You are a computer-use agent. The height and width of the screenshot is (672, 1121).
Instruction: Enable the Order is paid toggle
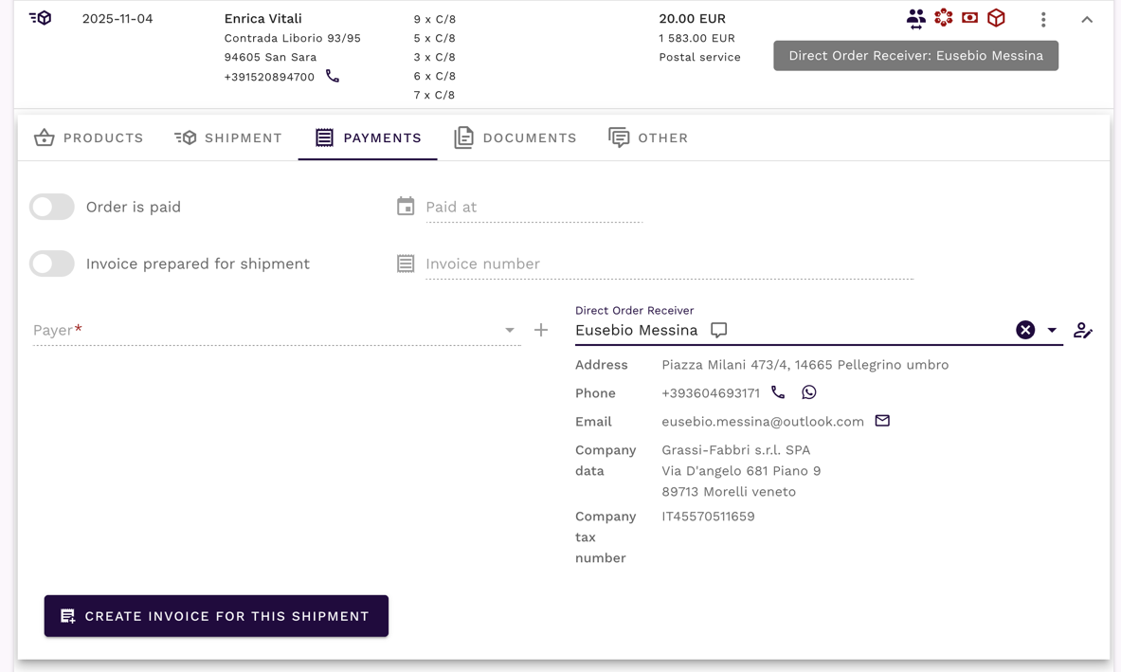[52, 207]
